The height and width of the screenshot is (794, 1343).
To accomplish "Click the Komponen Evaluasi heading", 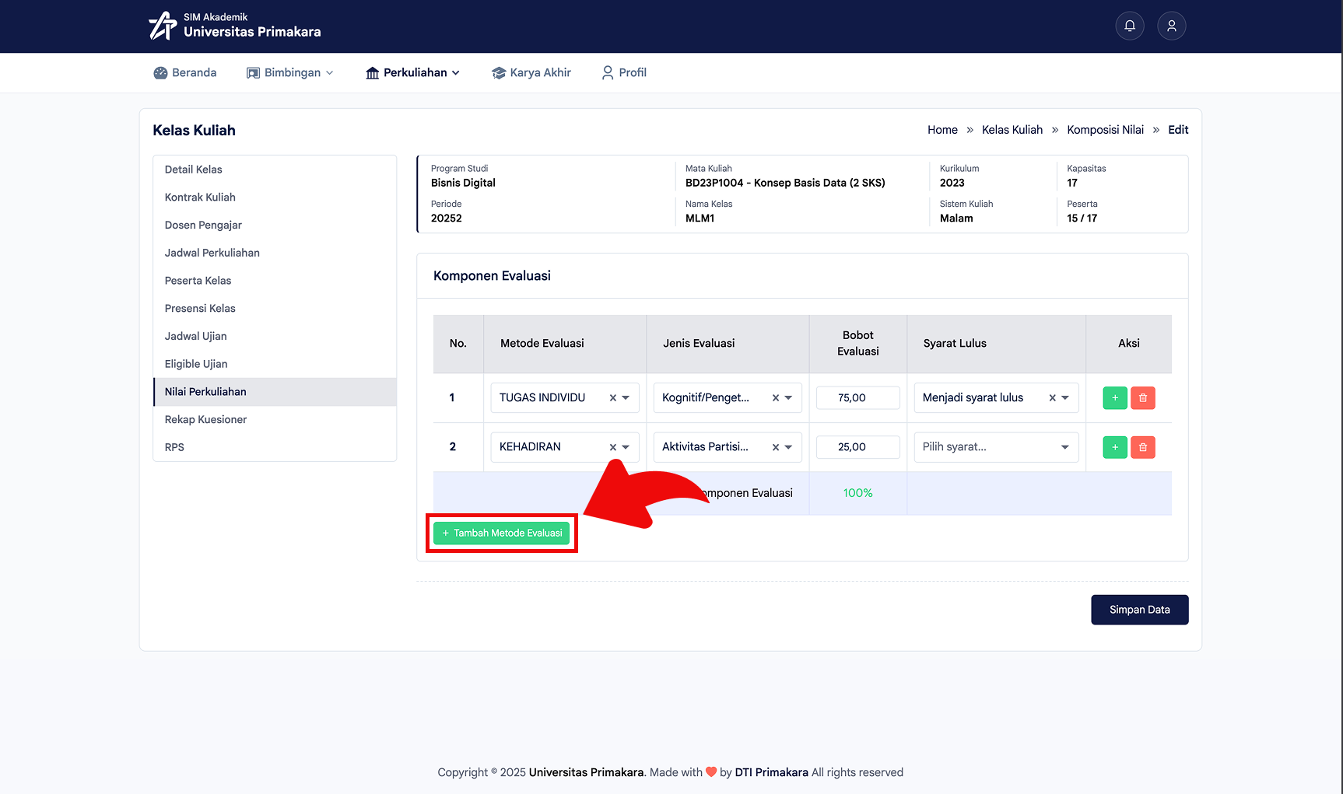I will click(492, 276).
